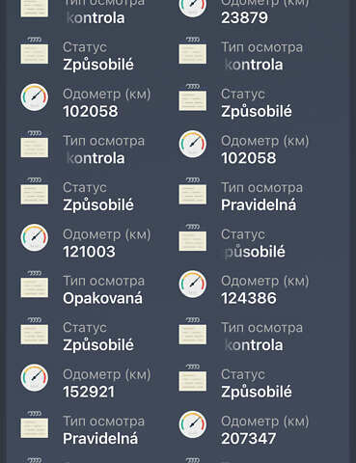Click the note icon beside truncated status působilé
This screenshot has width=356, height=463.
192,237
